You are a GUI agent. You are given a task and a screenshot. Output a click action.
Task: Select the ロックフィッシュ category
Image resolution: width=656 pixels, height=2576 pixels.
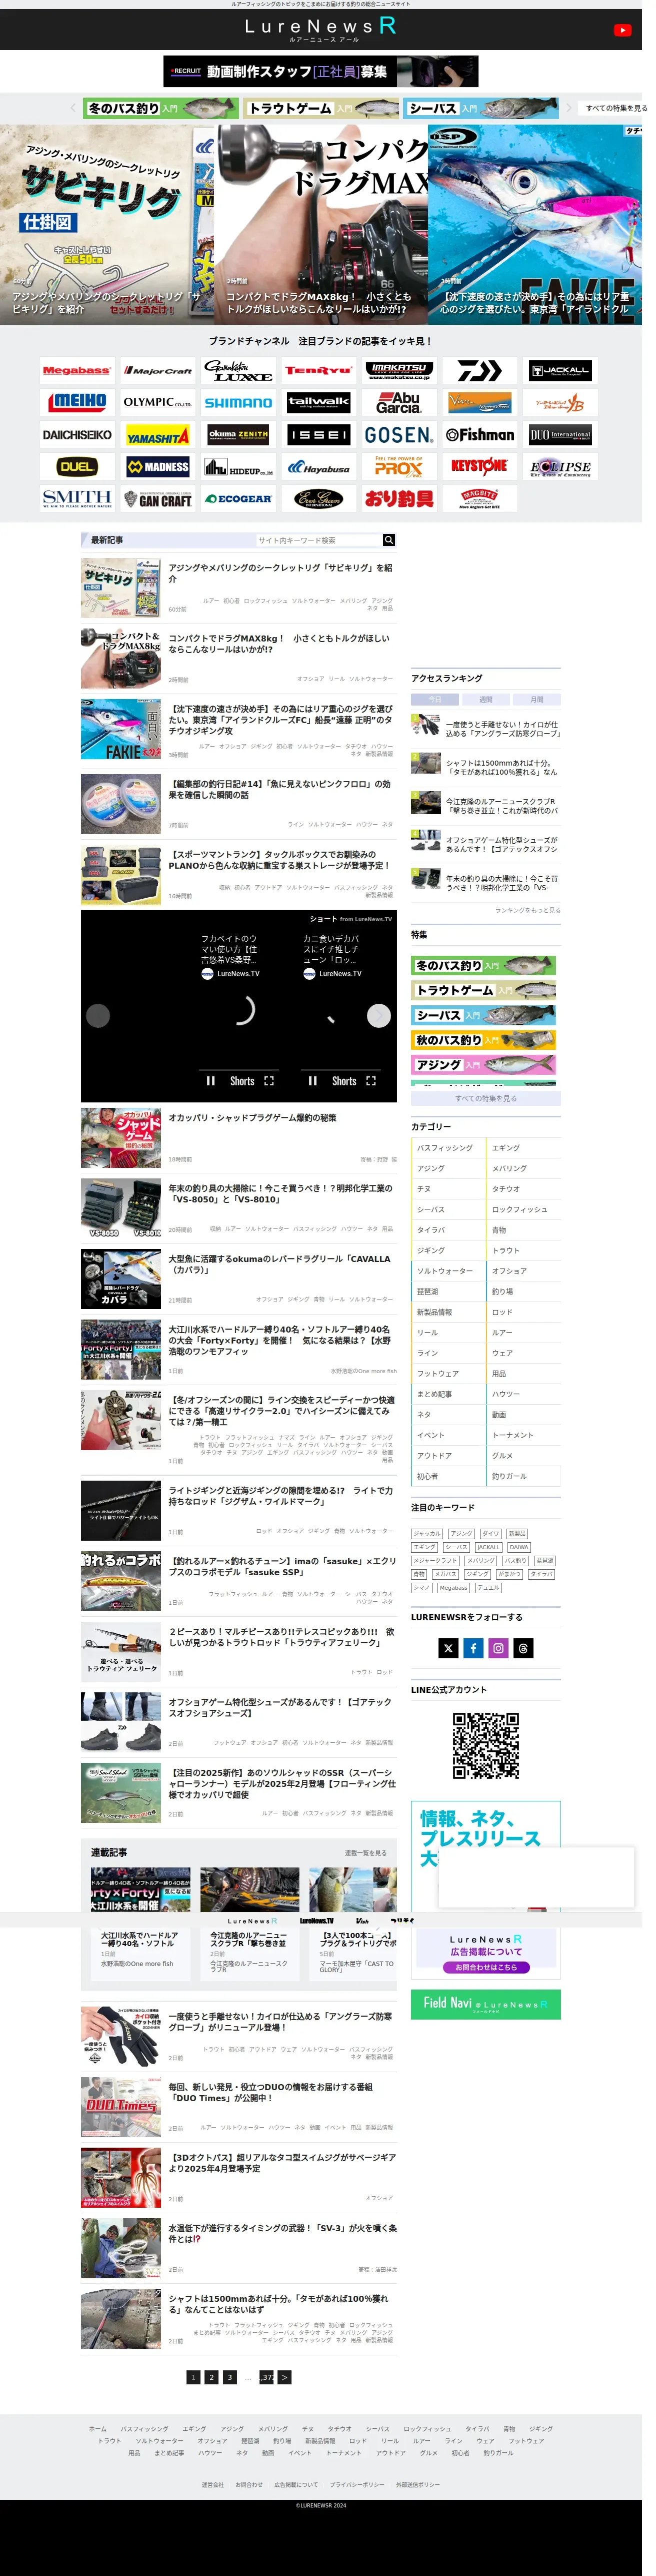click(524, 1210)
